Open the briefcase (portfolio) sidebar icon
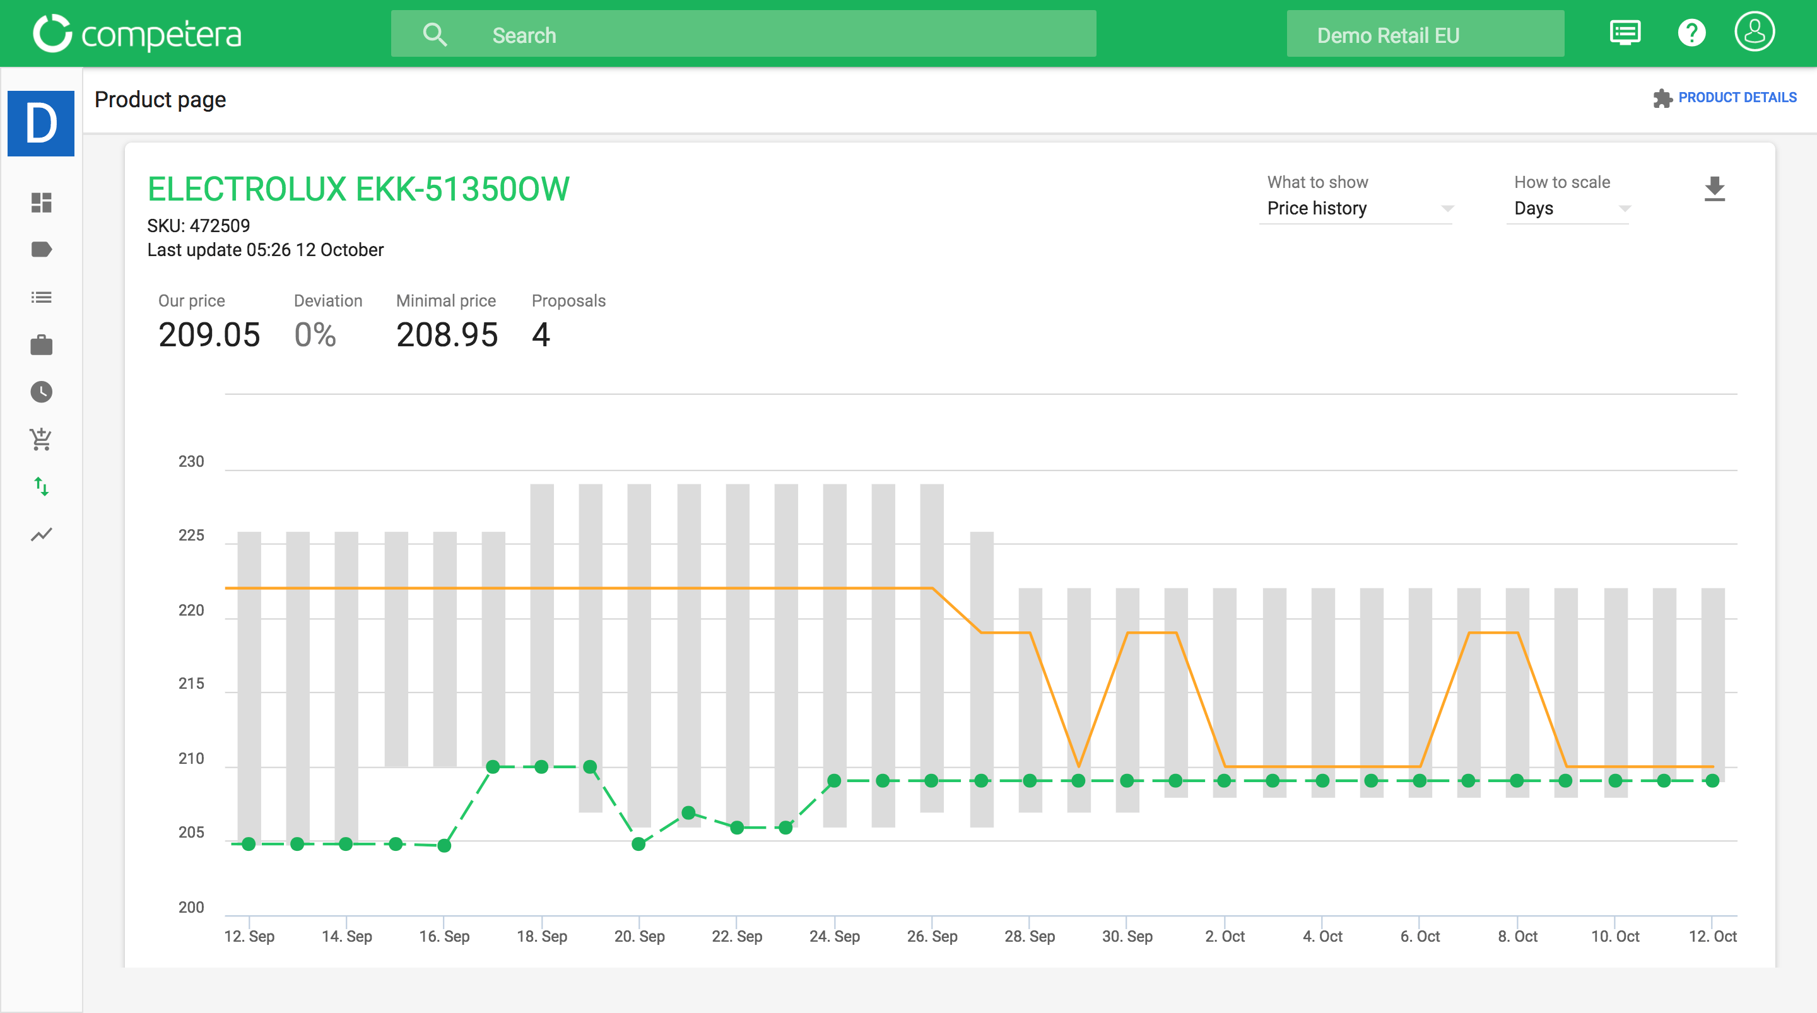The width and height of the screenshot is (1817, 1013). coord(41,345)
